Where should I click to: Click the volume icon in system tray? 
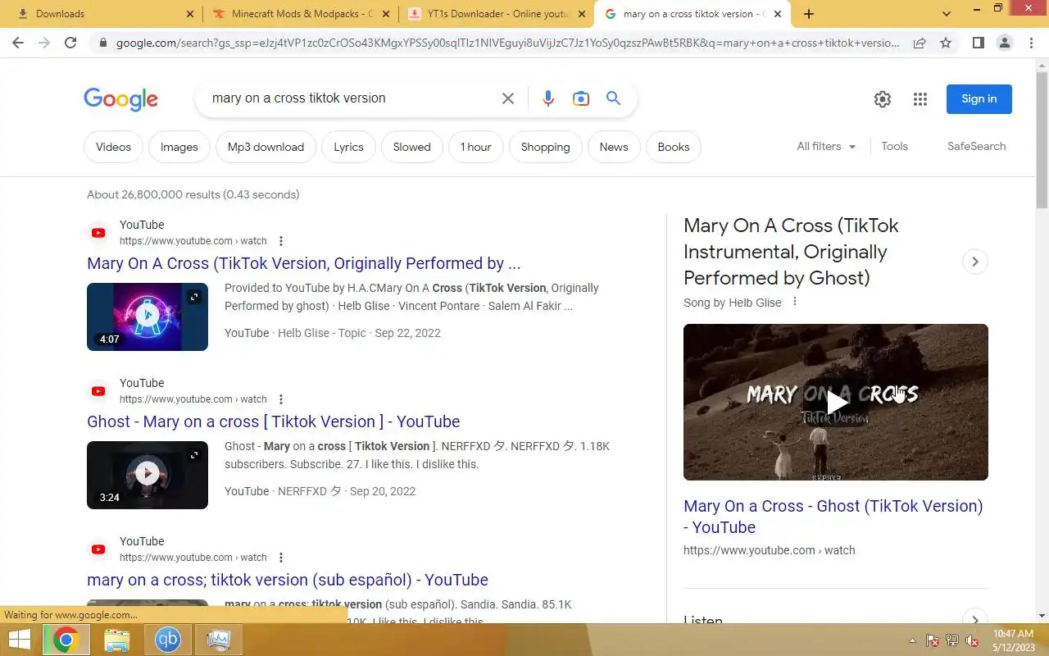(x=973, y=640)
